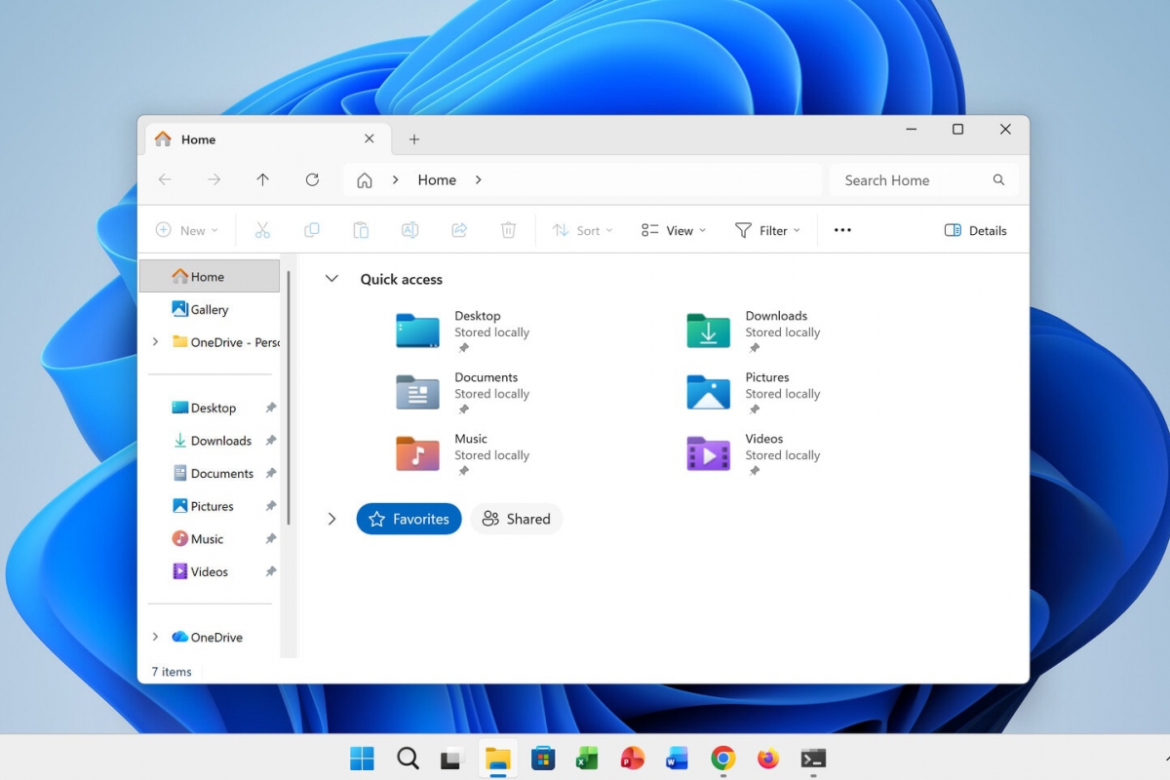Open the New dropdown menu

coord(187,230)
